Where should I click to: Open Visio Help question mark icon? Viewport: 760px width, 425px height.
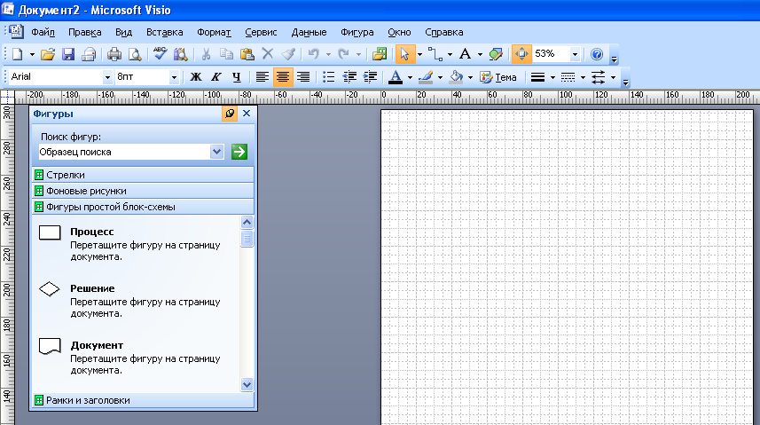click(x=597, y=54)
